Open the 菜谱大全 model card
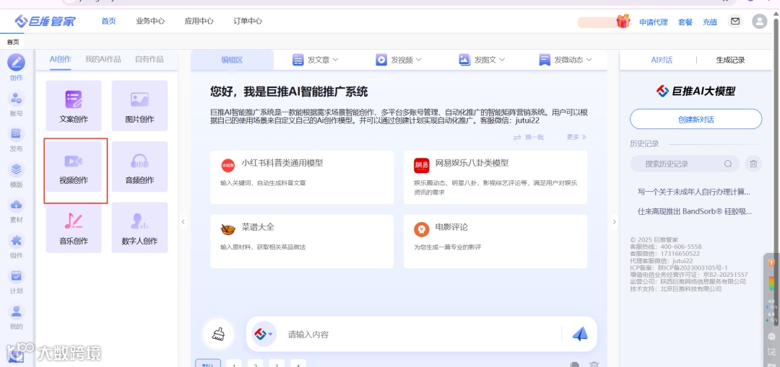Screen dimensions: 780x367 tap(302, 242)
